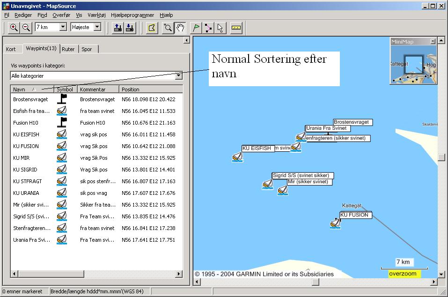Select the KU STFRAGT waypoint row
This screenshot has height=297, width=448.
96,181
